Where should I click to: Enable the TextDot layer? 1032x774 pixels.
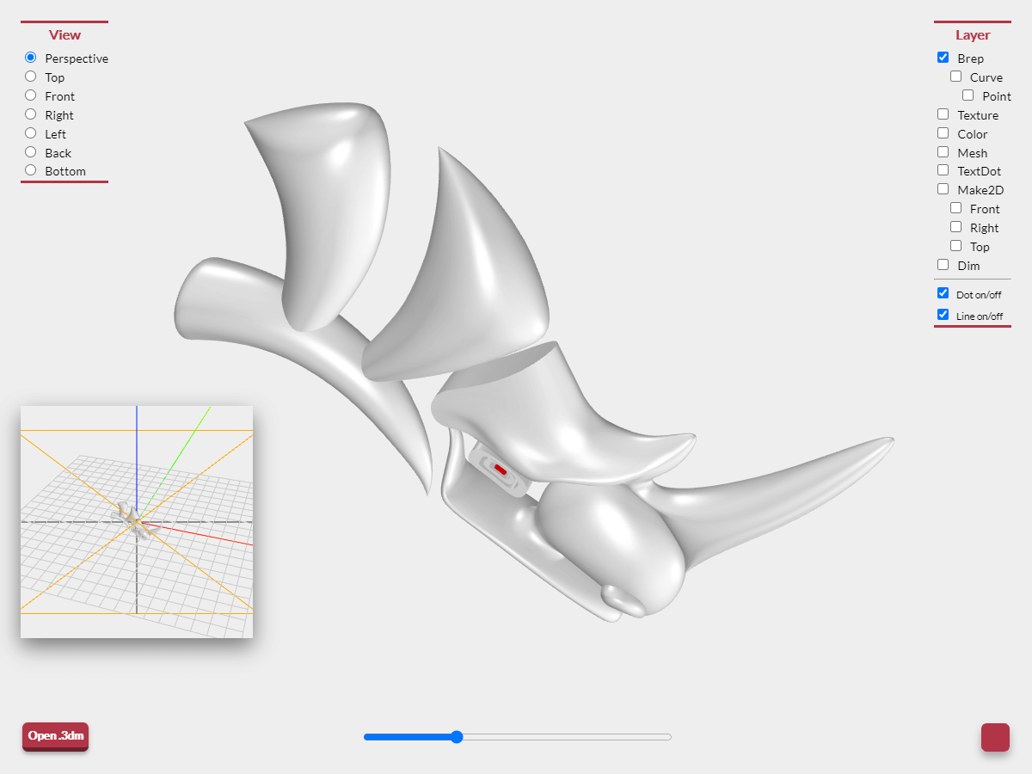943,169
